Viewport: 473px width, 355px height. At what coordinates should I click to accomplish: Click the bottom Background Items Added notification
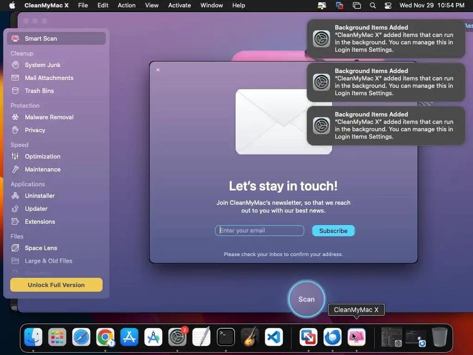pos(386,126)
